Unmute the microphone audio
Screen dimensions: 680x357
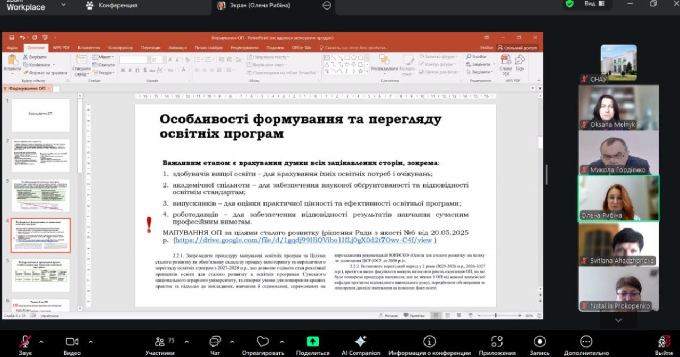pyautogui.click(x=25, y=342)
